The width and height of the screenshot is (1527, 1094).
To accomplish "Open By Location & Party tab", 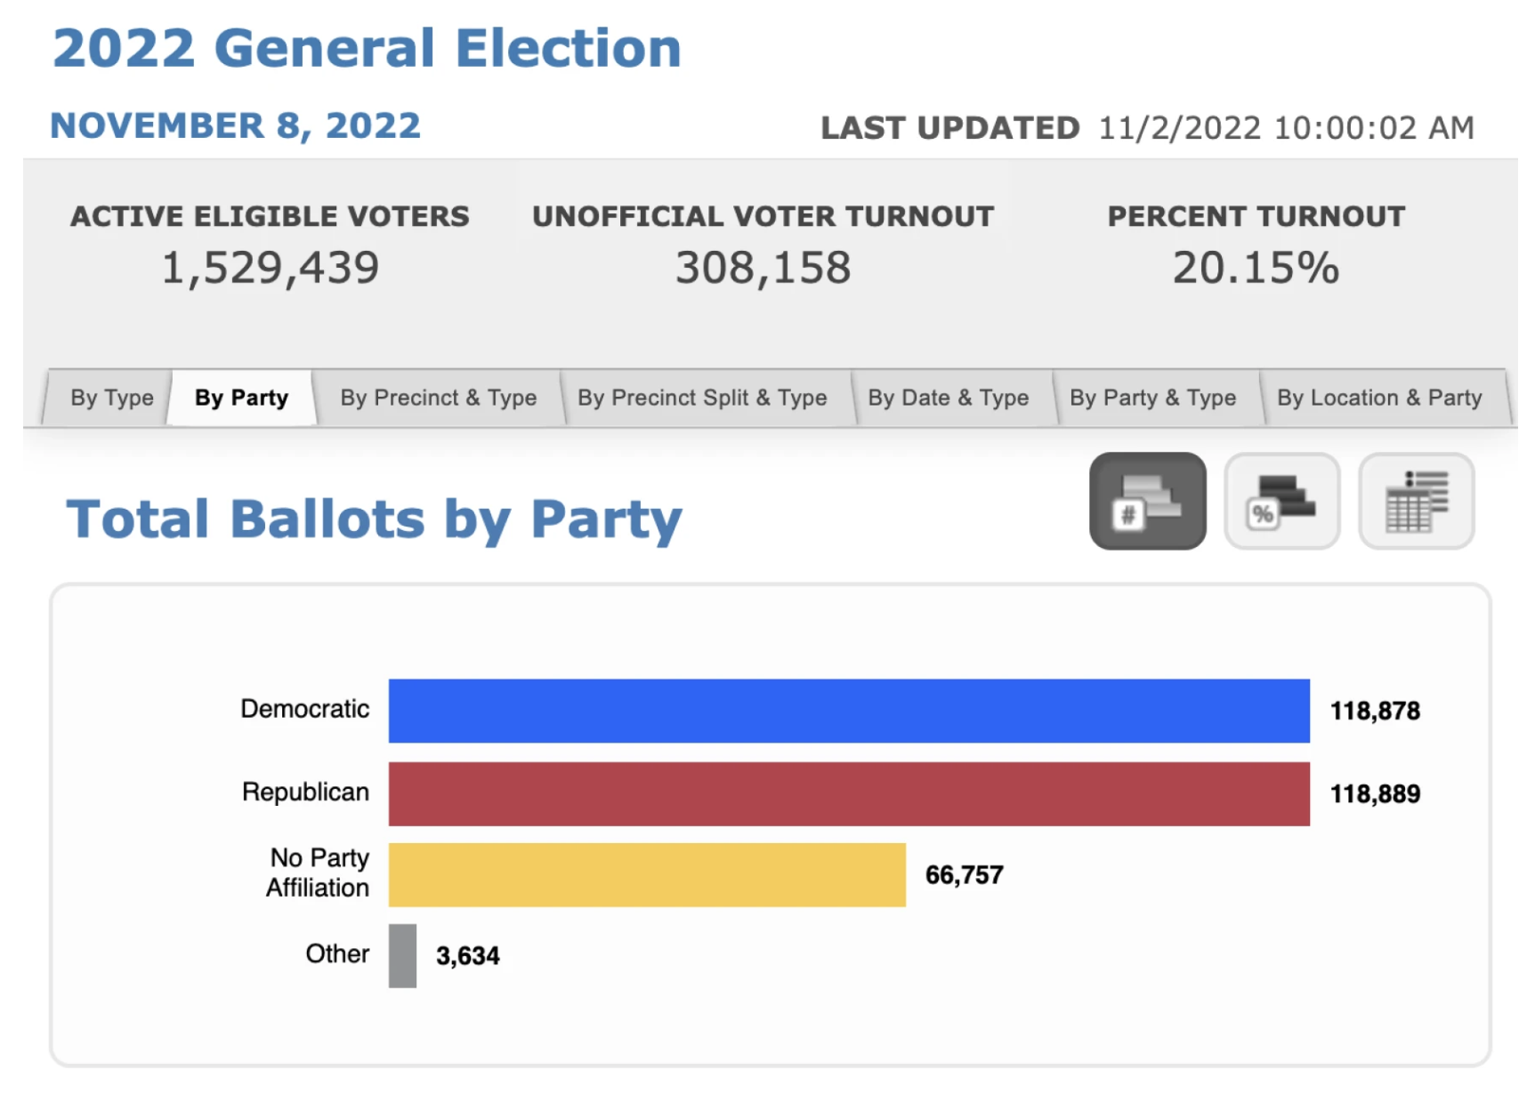I will (x=1379, y=398).
